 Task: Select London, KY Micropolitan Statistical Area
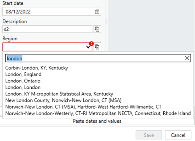tap(98, 94)
